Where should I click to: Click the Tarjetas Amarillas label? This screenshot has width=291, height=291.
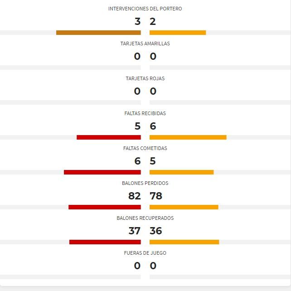[x=145, y=44]
